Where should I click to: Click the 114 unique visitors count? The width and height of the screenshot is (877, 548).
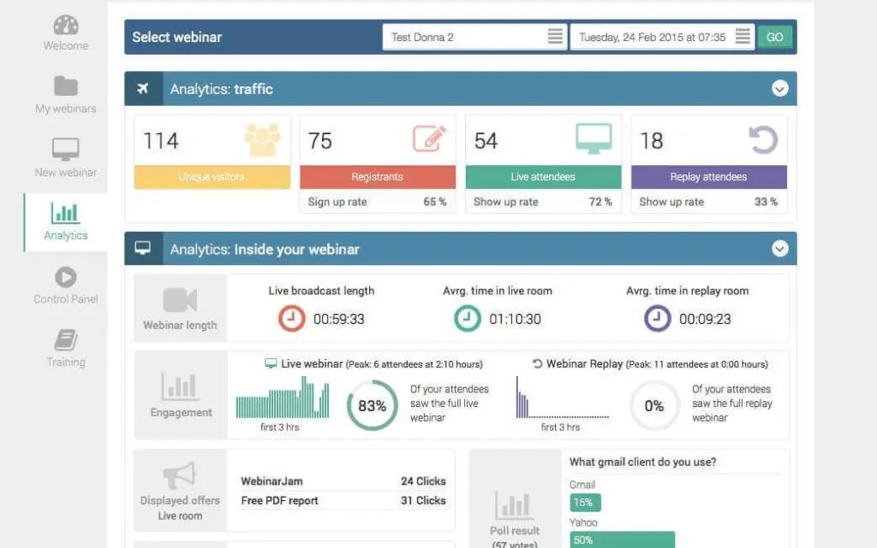pos(161,140)
